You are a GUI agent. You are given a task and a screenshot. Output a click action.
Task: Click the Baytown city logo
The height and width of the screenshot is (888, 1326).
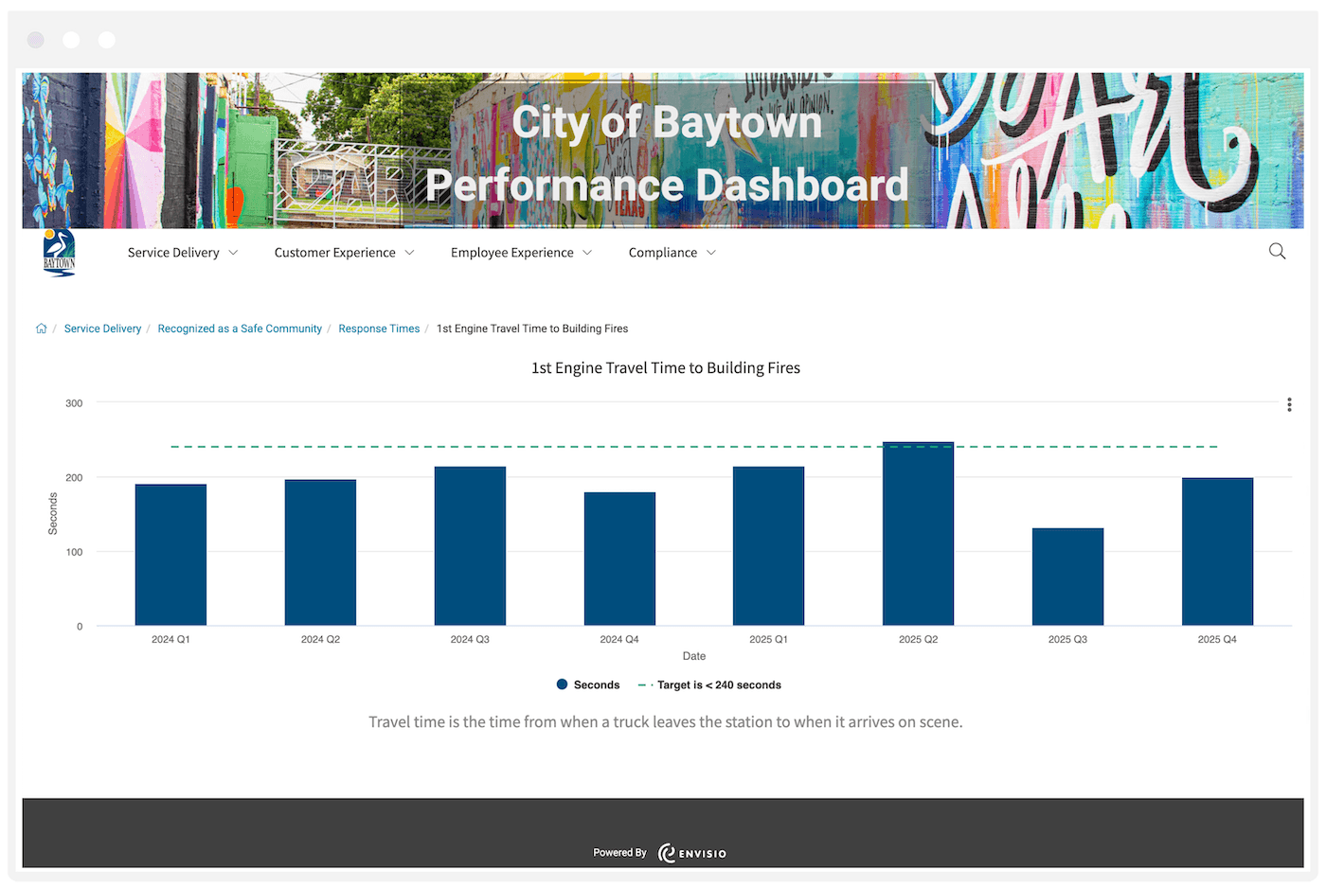(58, 253)
